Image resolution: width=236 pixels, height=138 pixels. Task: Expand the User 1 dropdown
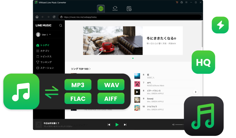(50, 35)
